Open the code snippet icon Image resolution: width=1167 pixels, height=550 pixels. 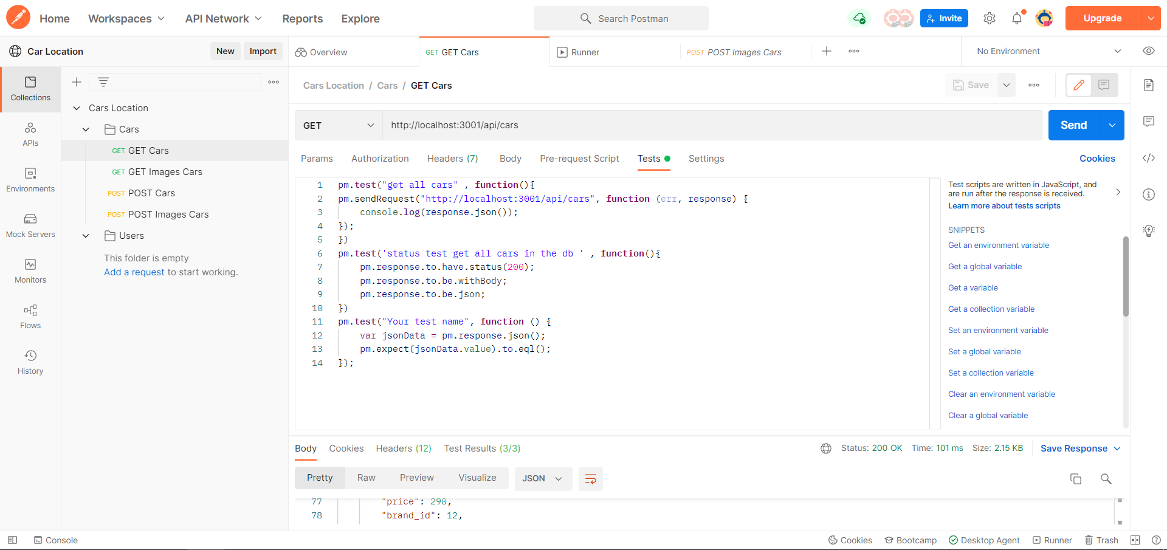[x=1149, y=158]
